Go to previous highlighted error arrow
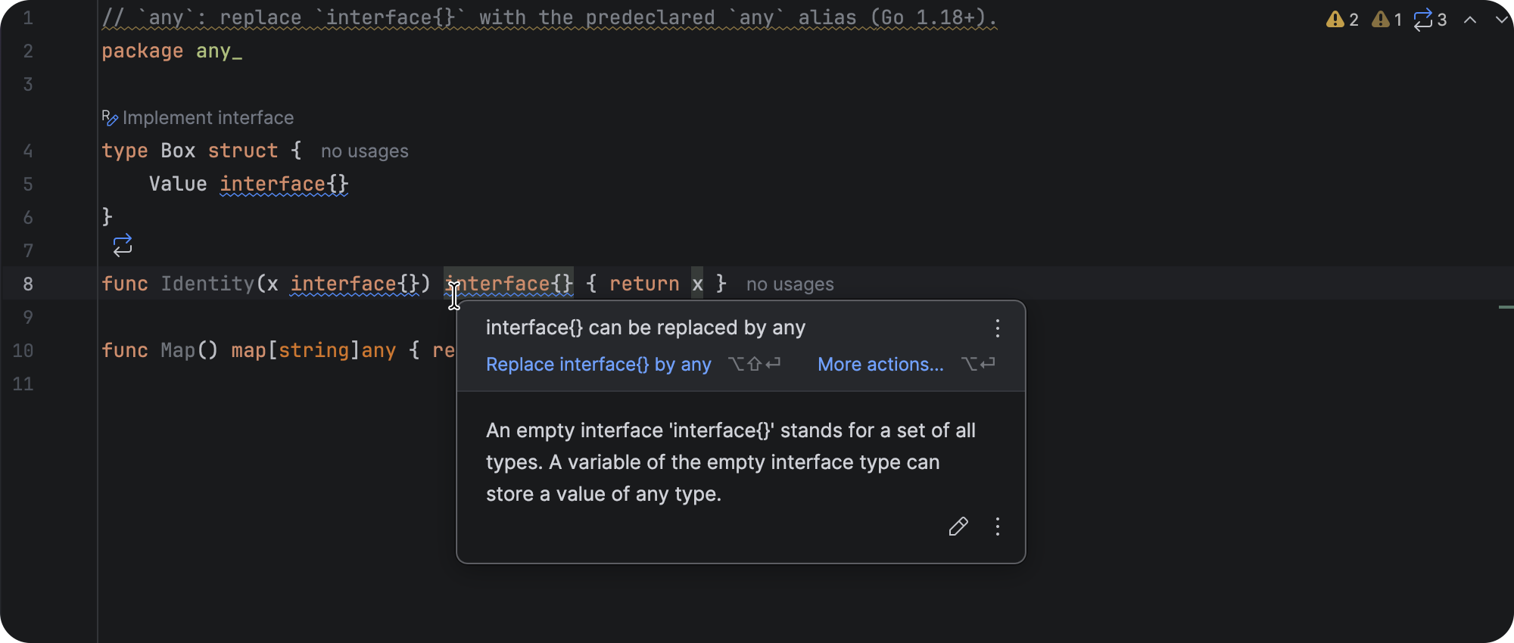This screenshot has height=643, width=1514. 1470,20
